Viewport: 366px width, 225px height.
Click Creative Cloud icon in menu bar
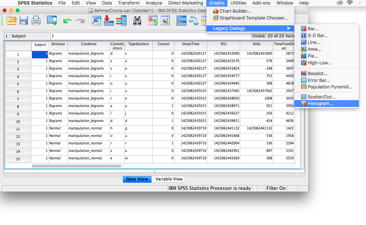click(340, 3)
